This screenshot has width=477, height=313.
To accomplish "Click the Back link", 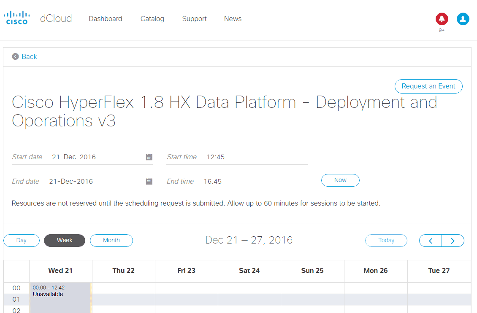I will [29, 56].
